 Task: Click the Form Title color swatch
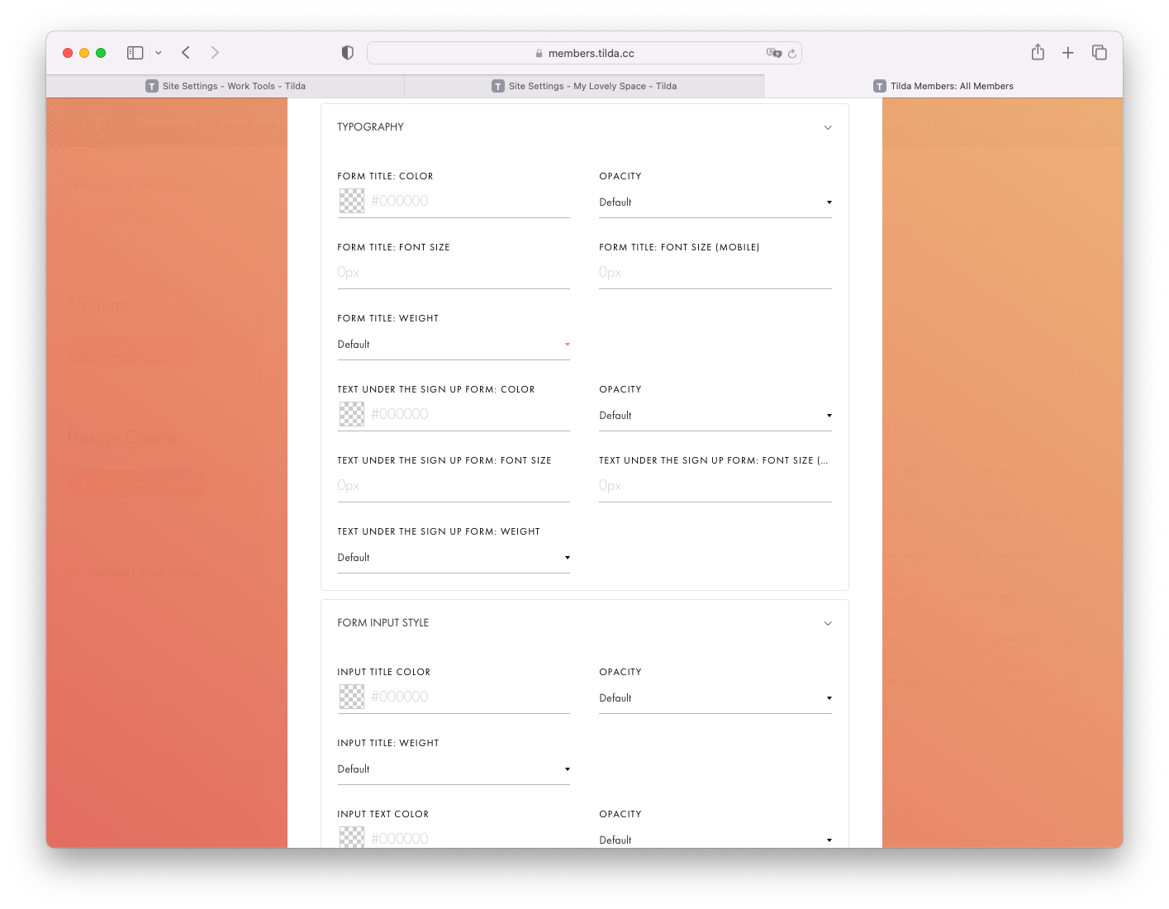(x=352, y=201)
